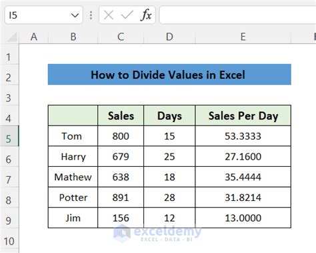The width and height of the screenshot is (316, 253).
Task: Select row 7 header
Action: coord(9,177)
